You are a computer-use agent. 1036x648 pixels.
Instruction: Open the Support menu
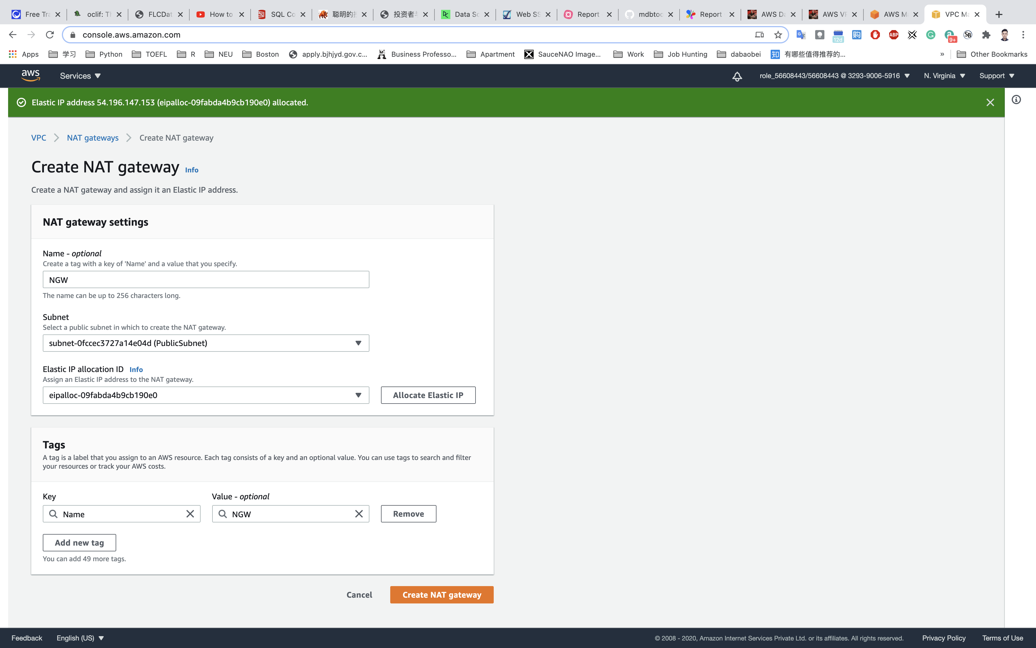click(x=996, y=76)
